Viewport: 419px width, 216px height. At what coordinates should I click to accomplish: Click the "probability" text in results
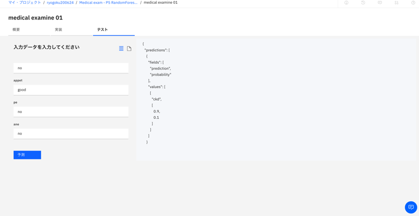(160, 74)
